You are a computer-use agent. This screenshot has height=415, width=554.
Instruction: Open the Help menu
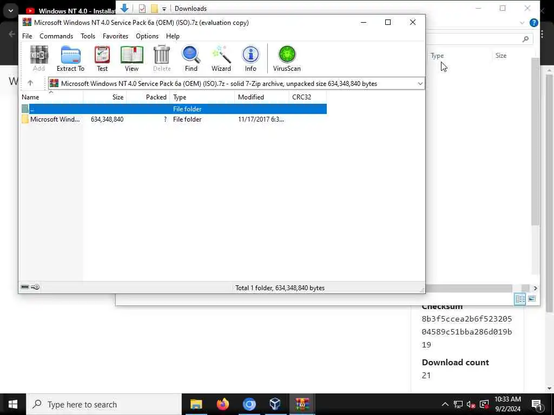(x=173, y=36)
